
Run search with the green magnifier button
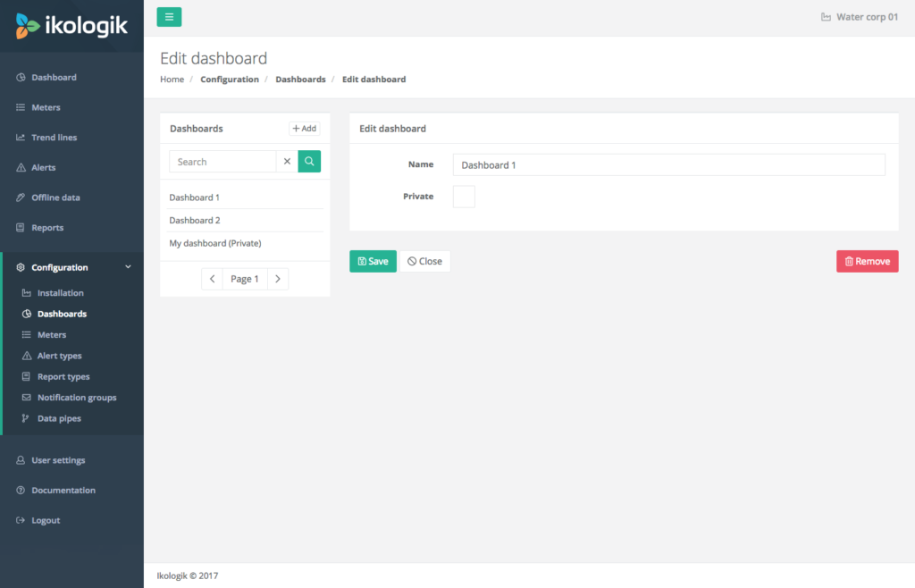pos(309,162)
